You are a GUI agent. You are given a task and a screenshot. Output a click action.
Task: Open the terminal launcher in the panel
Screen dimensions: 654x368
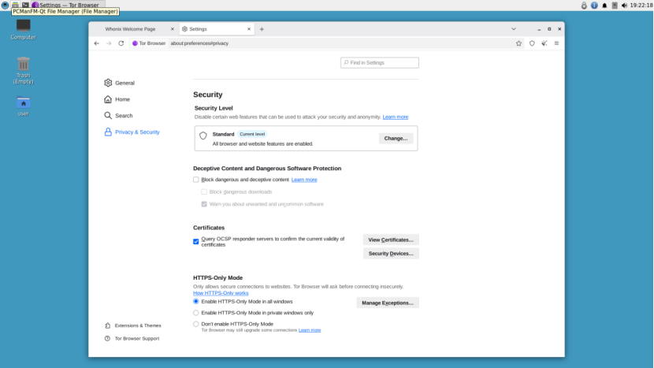[25, 5]
